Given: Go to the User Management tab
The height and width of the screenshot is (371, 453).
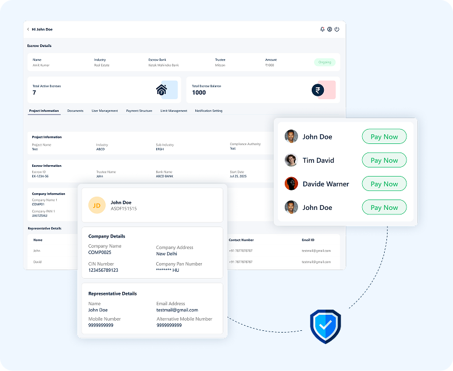Looking at the screenshot, I should [x=104, y=111].
